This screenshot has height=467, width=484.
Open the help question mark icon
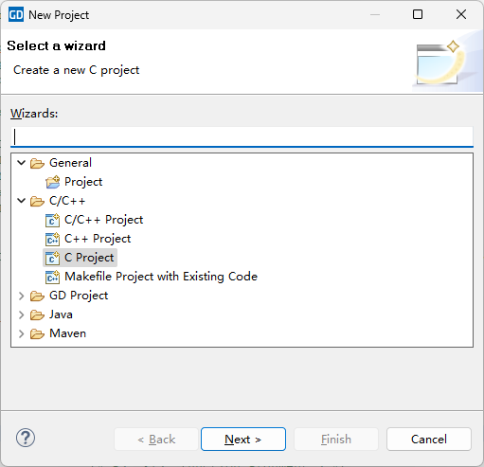(26, 438)
